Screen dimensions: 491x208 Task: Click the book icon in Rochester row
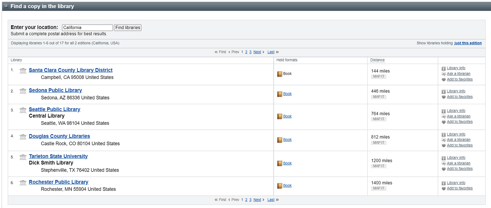click(280, 186)
